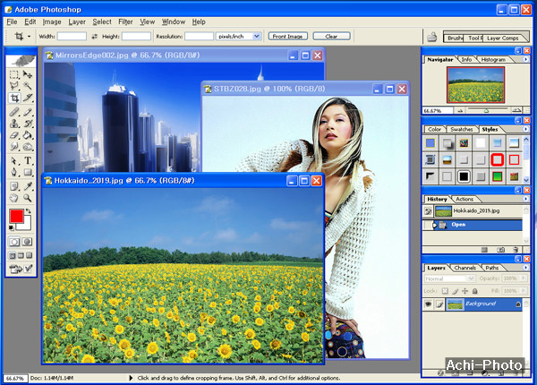This screenshot has width=537, height=385.
Task: Hide the Background layer using eye icon
Action: click(x=430, y=304)
